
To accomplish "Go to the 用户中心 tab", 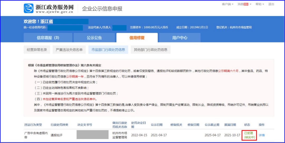I will pyautogui.click(x=180, y=38).
